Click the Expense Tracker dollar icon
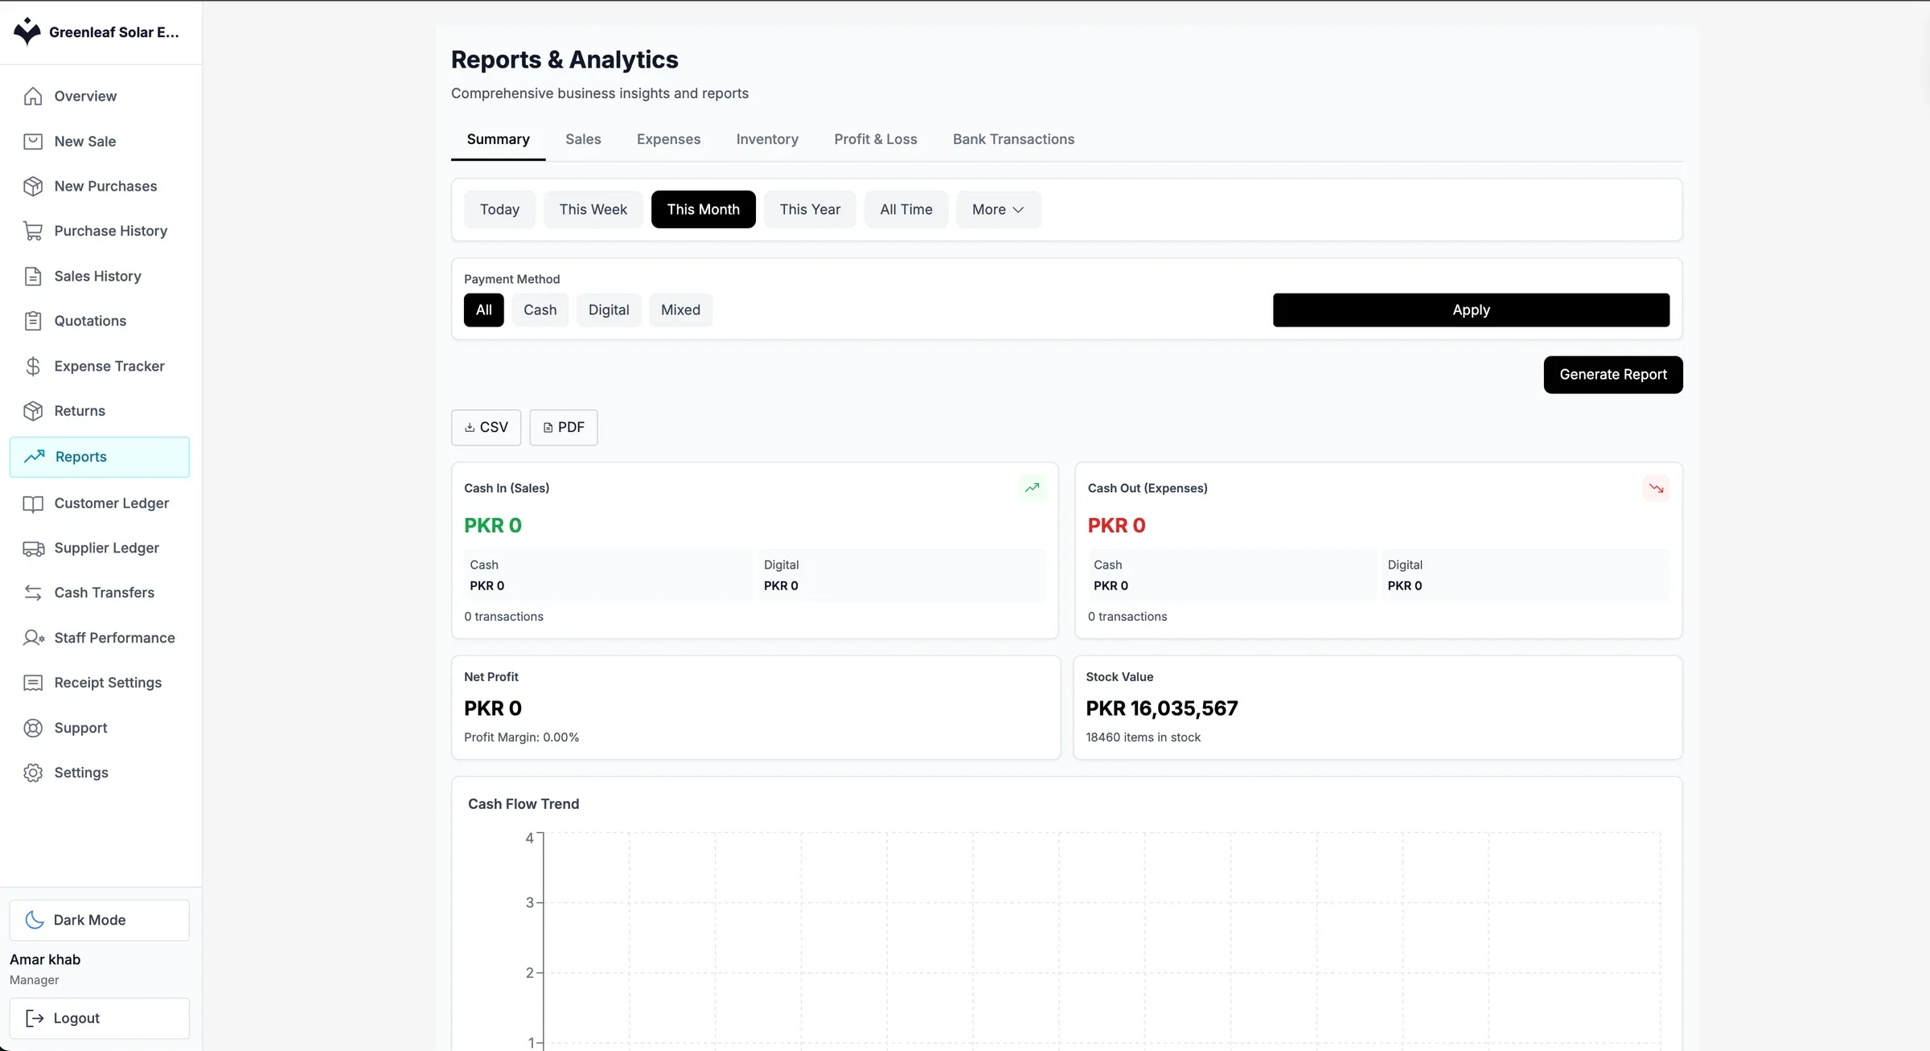The image size is (1930, 1051). (33, 367)
